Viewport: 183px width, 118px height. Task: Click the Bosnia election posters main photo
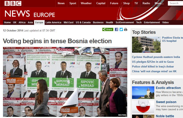pyautogui.click(x=65, y=82)
